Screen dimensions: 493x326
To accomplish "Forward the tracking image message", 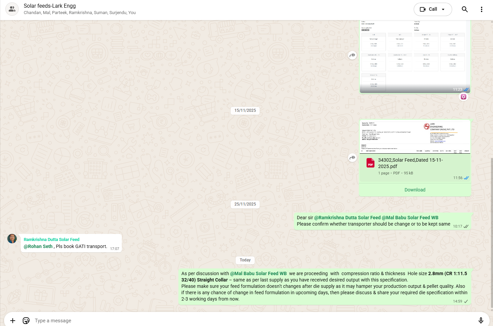I will pyautogui.click(x=352, y=55).
